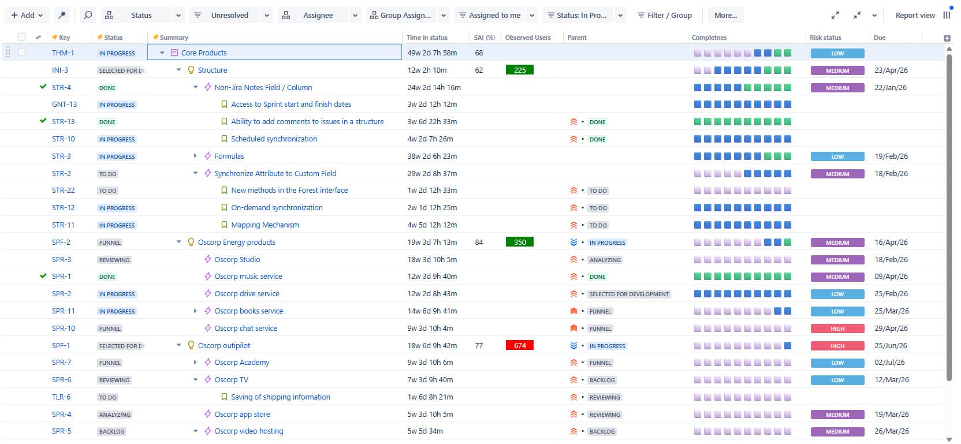This screenshot has width=961, height=444.
Task: Click the plus icon to add a column
Action: pos(947,38)
